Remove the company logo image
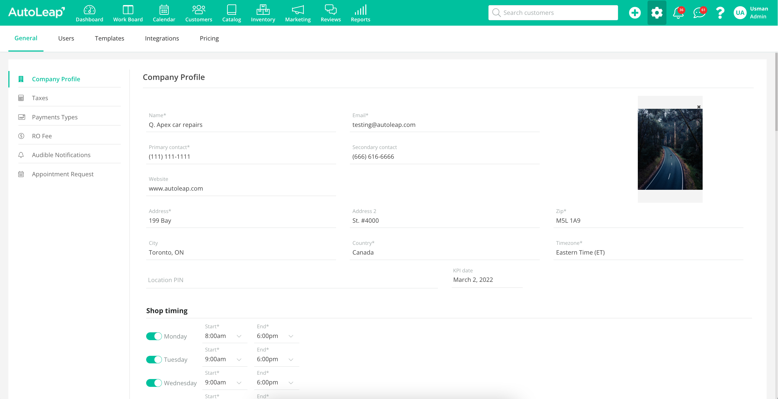 tap(699, 107)
